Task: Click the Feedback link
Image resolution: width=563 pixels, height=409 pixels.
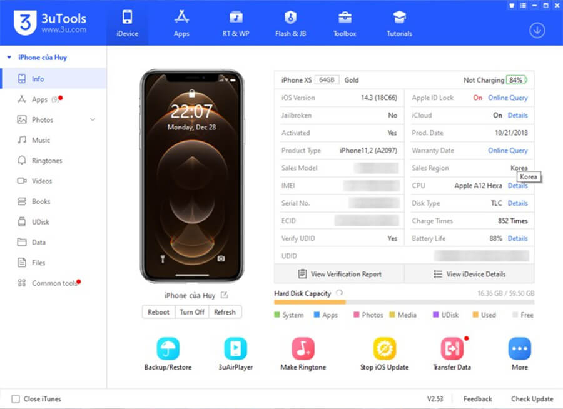Action: (x=477, y=399)
